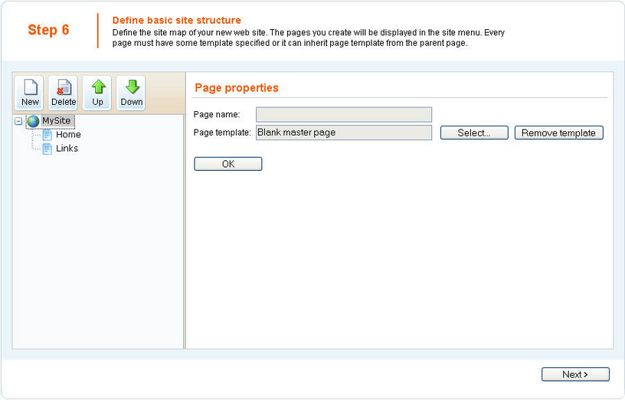This screenshot has height=400, width=625.
Task: Click the Page name label
Action: (217, 114)
